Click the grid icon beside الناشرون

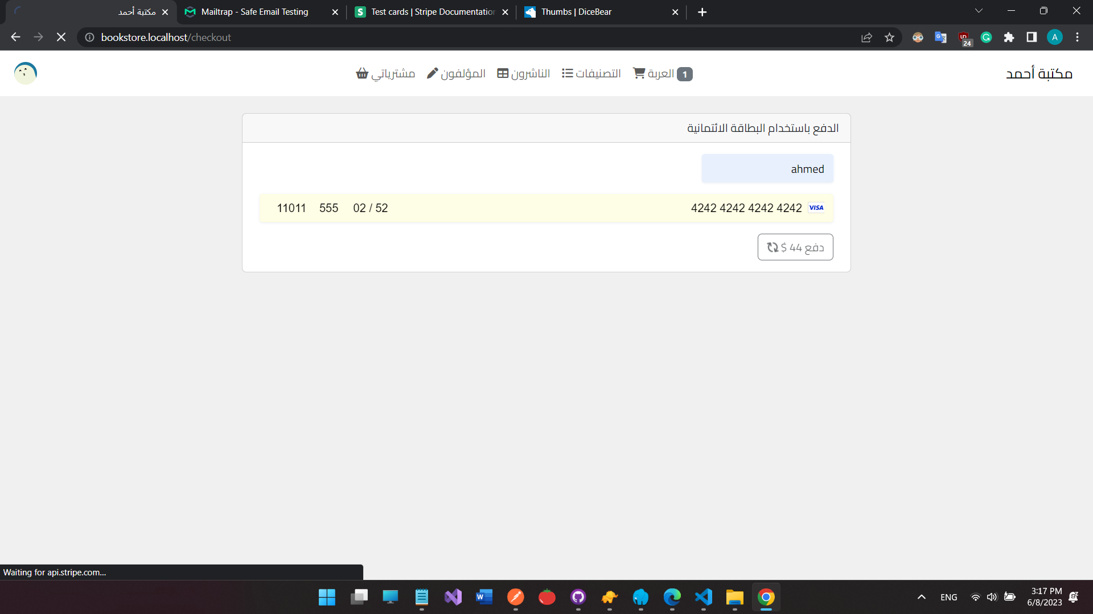502,73
